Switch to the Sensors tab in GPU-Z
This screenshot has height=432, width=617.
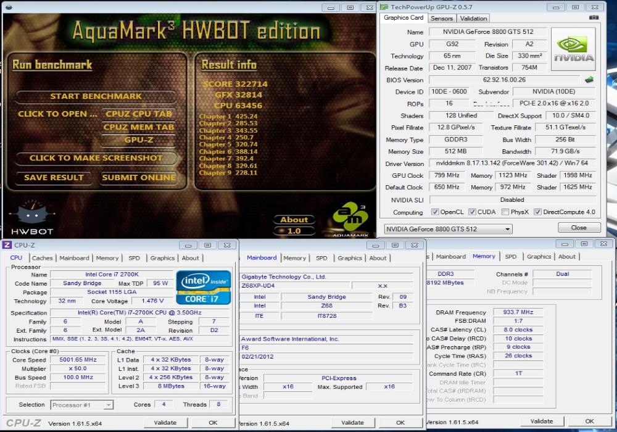[442, 19]
